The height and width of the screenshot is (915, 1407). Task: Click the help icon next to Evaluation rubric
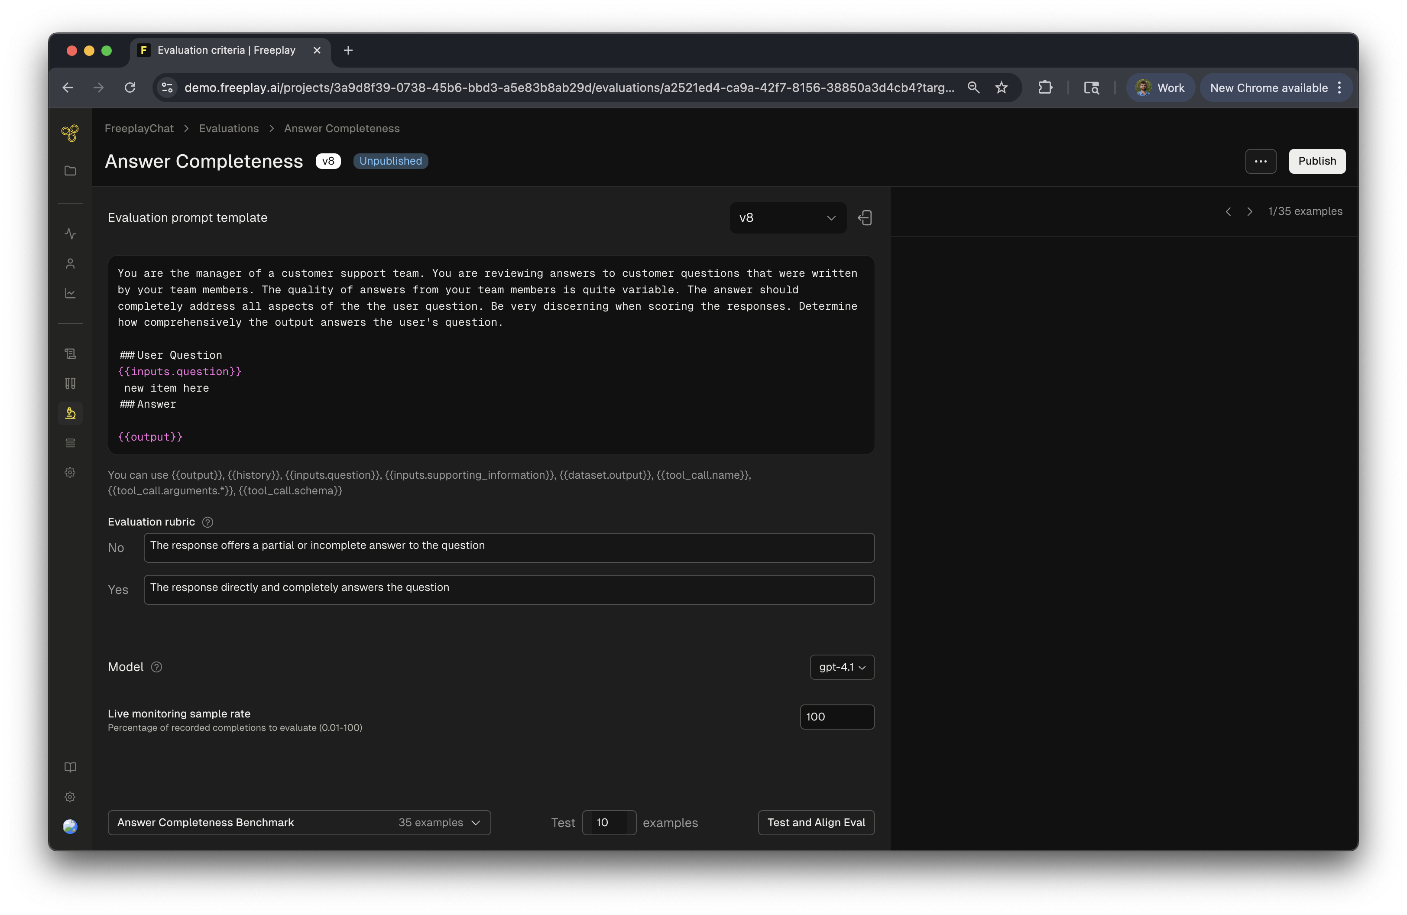pos(207,522)
